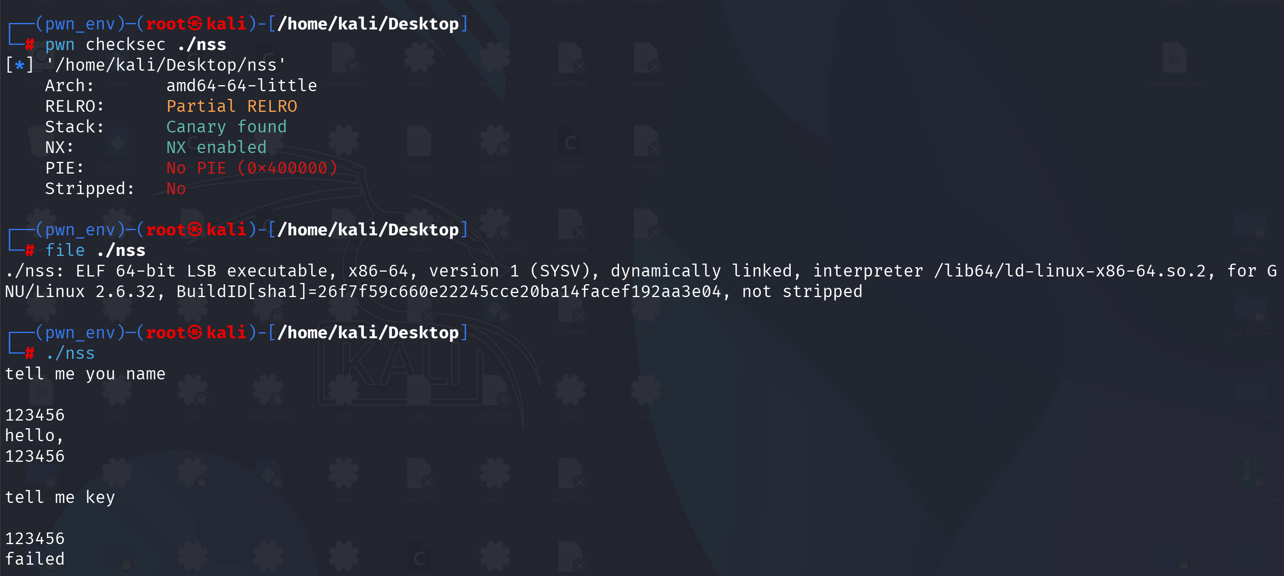Click the pwn checksec ./nss command text
Viewport: 1284px width, 576px height.
pyautogui.click(x=136, y=45)
